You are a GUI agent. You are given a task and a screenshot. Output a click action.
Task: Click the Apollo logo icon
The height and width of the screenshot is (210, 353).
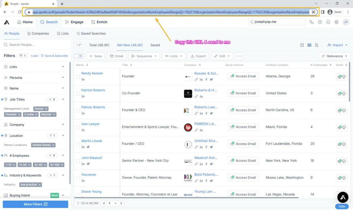coord(7,22)
